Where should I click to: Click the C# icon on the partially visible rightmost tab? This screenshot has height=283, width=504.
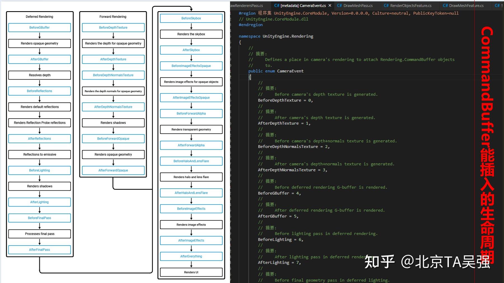click(498, 5)
